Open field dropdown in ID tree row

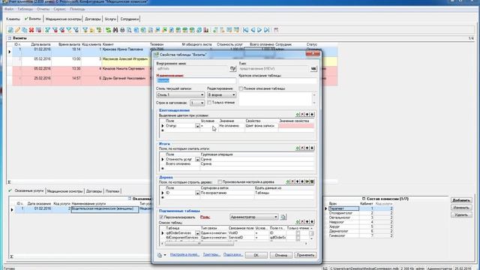197,193
